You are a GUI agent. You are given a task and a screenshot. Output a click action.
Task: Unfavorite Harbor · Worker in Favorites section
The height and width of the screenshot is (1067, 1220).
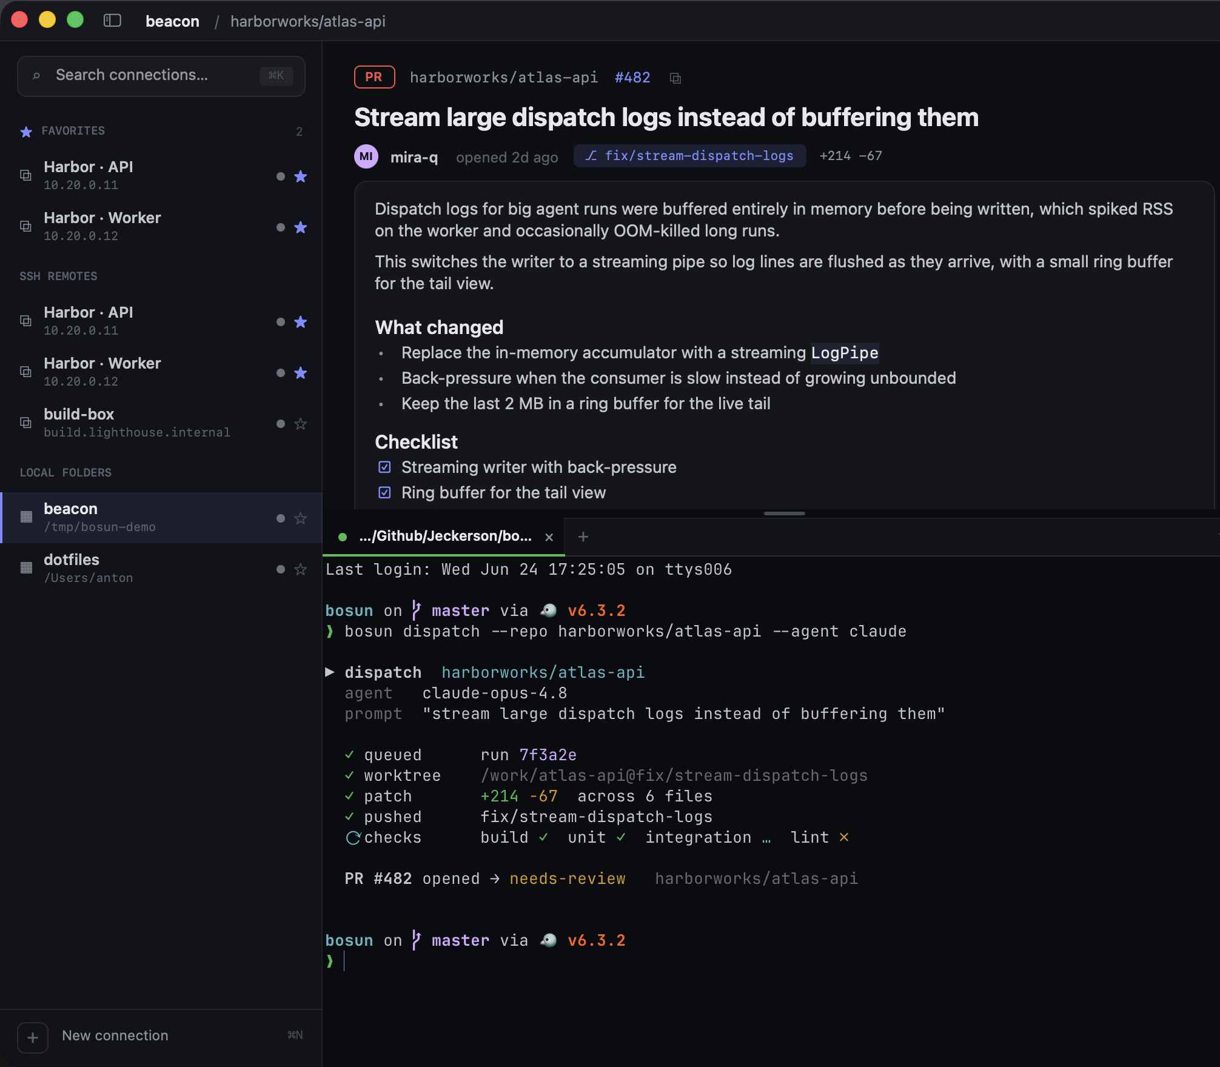[x=300, y=227]
